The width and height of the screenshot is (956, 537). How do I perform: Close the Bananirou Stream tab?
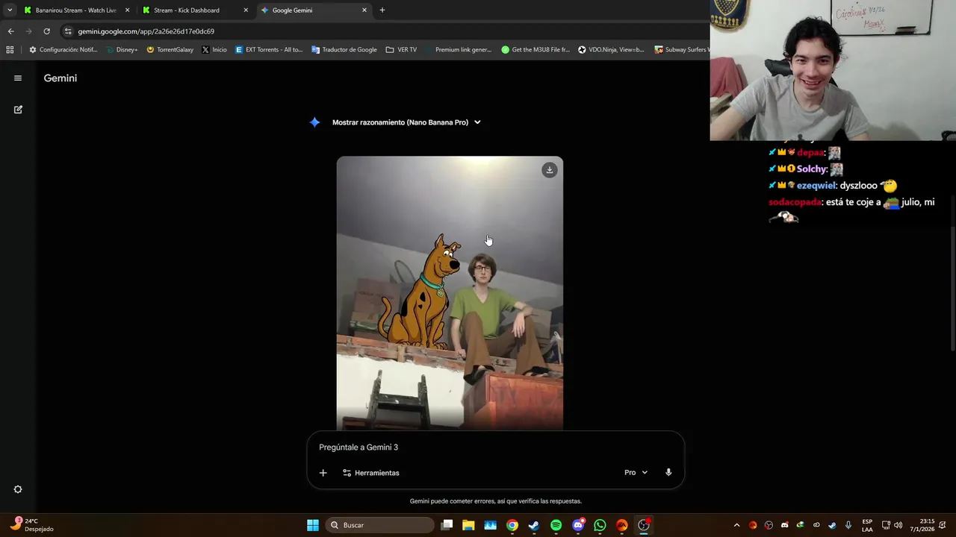point(127,10)
